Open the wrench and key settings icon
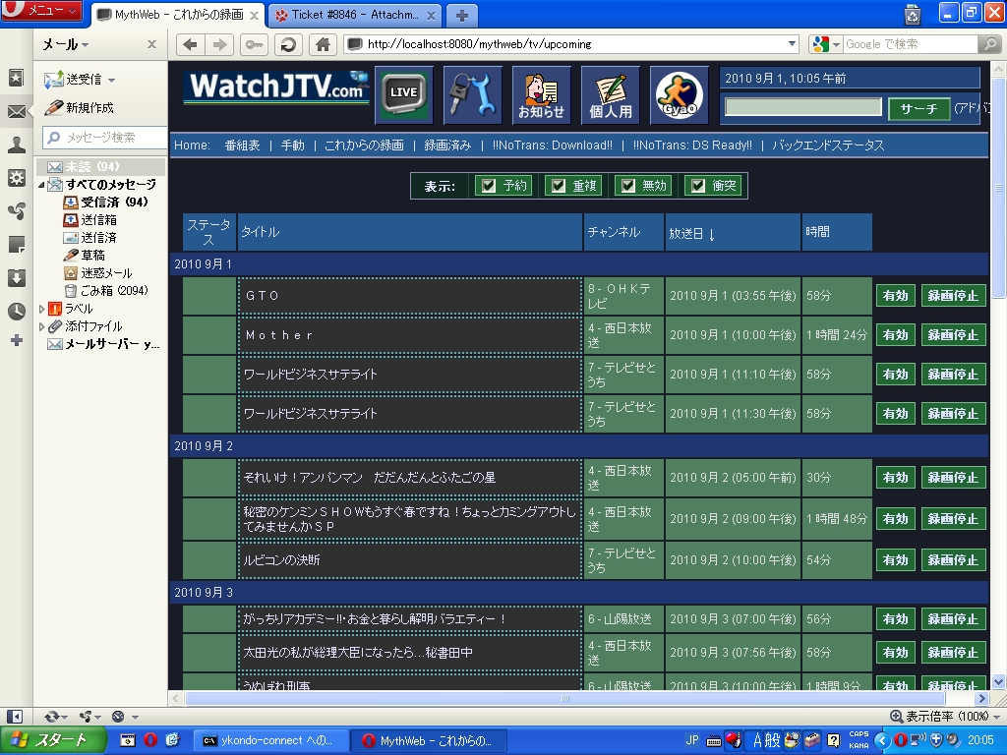The image size is (1007, 755). point(472,94)
